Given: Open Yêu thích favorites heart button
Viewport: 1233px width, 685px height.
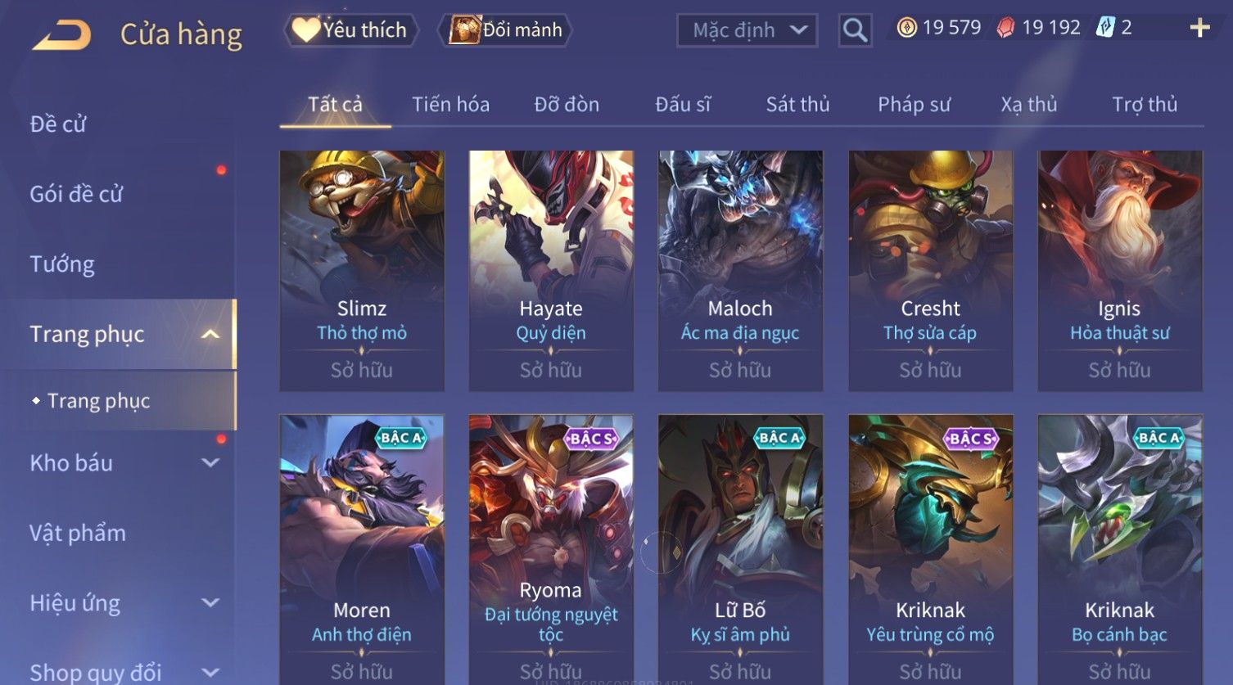Looking at the screenshot, I should pyautogui.click(x=351, y=30).
